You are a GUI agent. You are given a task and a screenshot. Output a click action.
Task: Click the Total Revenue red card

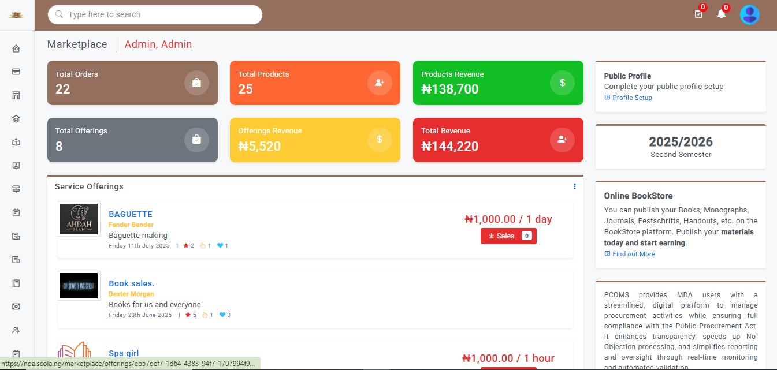tap(498, 140)
